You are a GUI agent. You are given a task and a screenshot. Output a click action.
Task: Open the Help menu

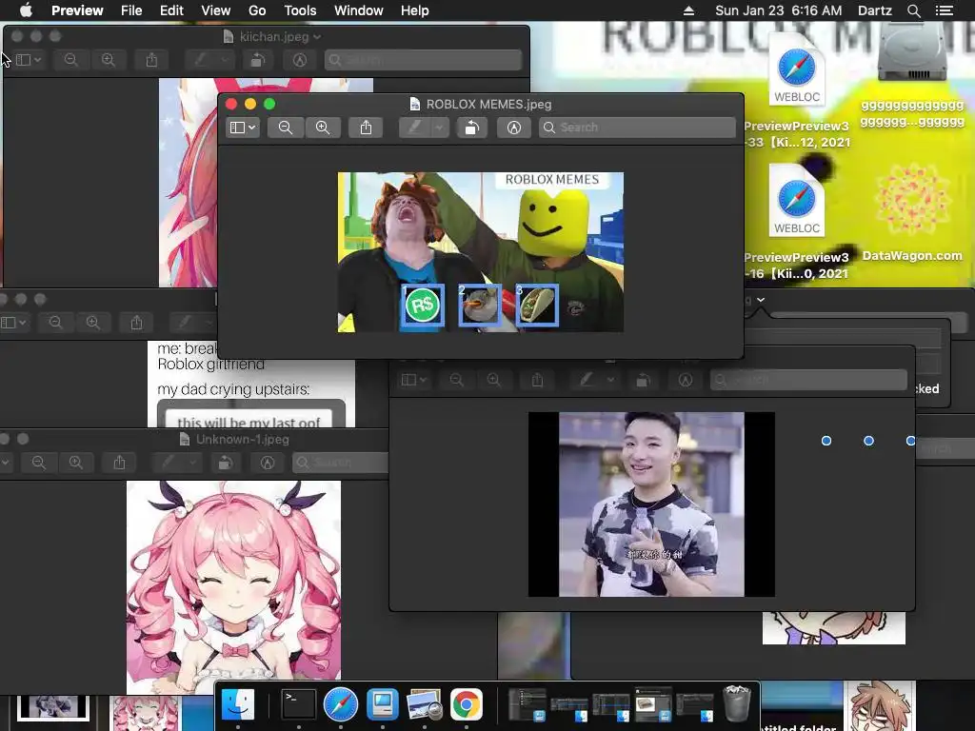click(415, 10)
